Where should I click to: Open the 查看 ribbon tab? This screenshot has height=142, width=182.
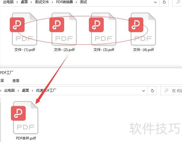point(16,80)
